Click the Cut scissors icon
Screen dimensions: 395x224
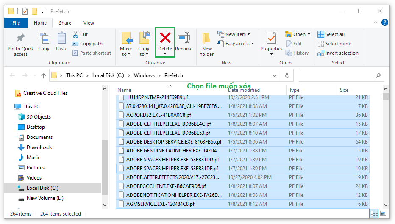pos(75,34)
